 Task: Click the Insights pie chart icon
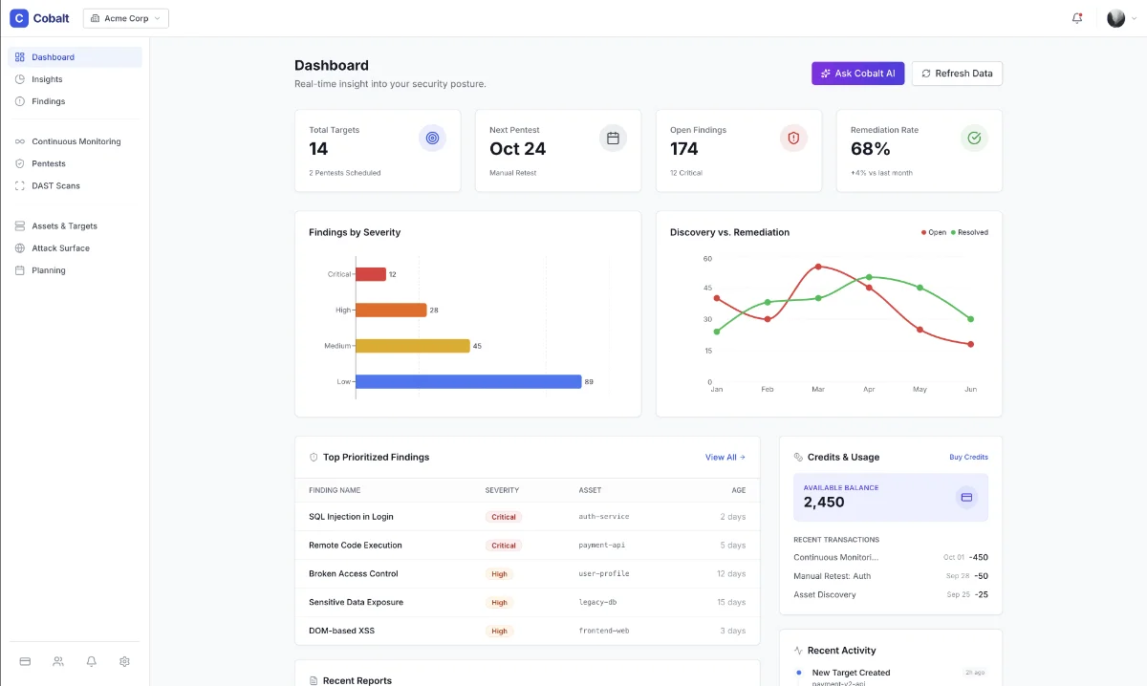[x=20, y=79]
